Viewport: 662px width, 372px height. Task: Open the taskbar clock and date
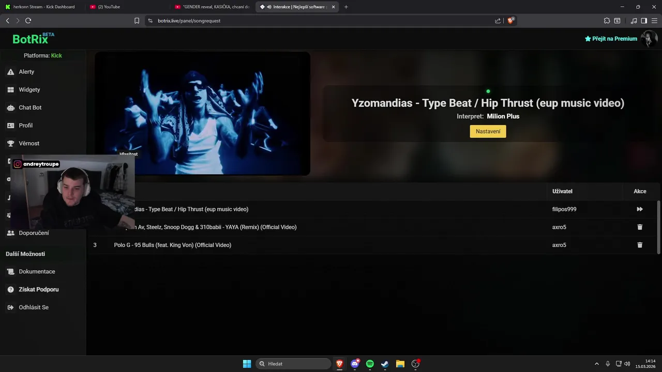pyautogui.click(x=646, y=364)
